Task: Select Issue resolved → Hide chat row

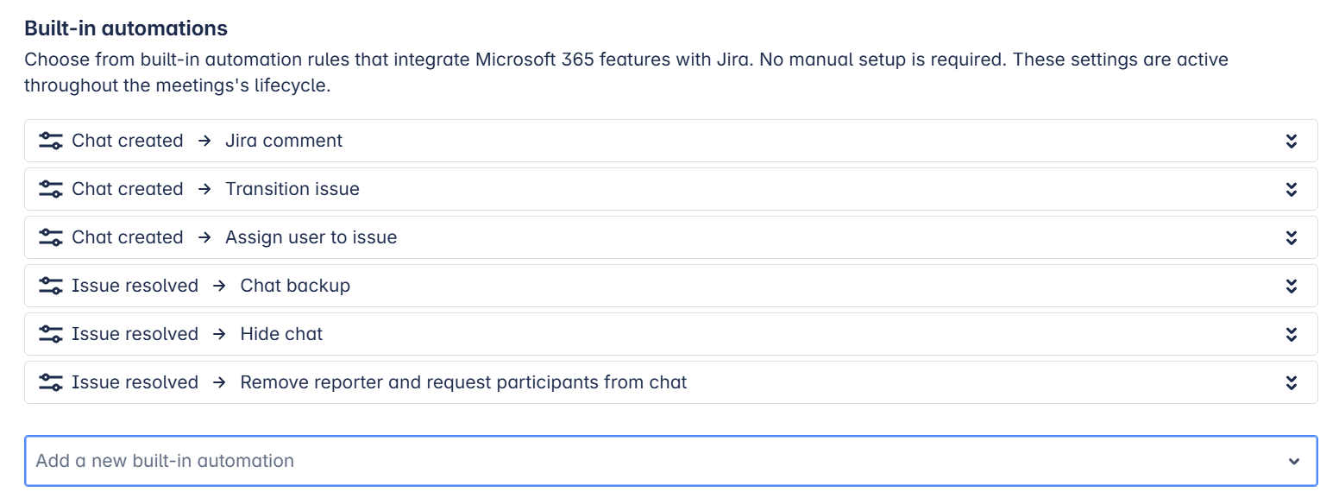Action: 670,334
